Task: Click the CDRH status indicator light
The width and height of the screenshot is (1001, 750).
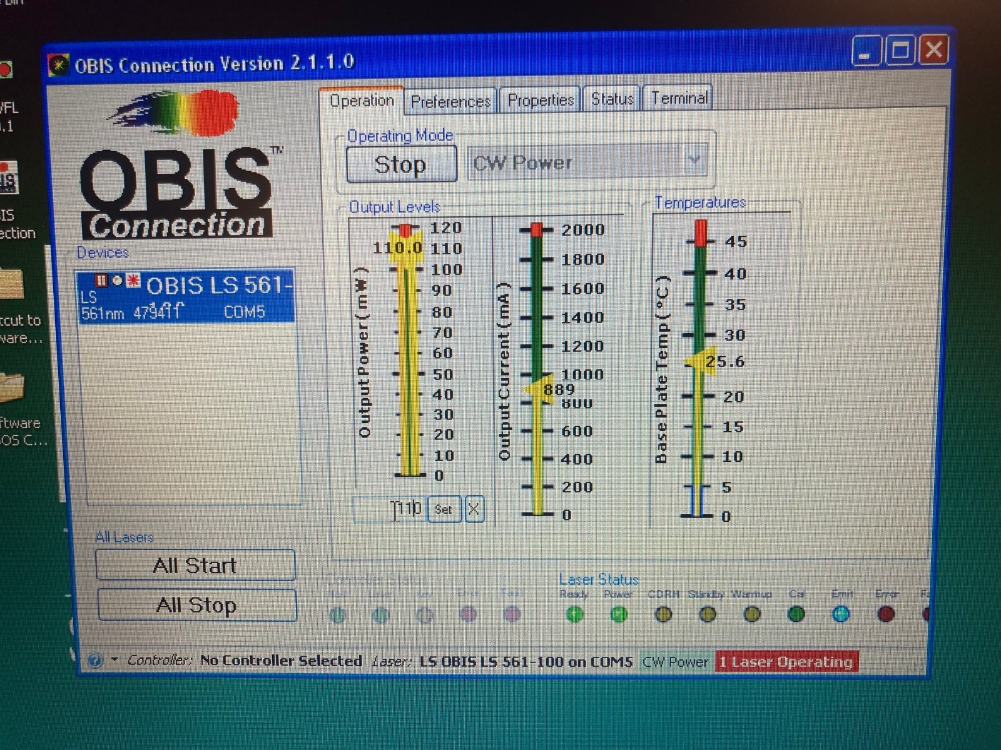Action: click(663, 615)
